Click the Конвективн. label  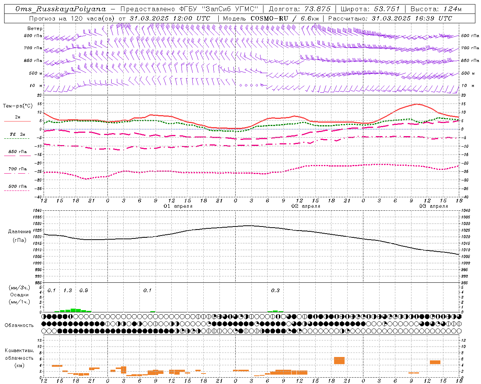(19, 351)
